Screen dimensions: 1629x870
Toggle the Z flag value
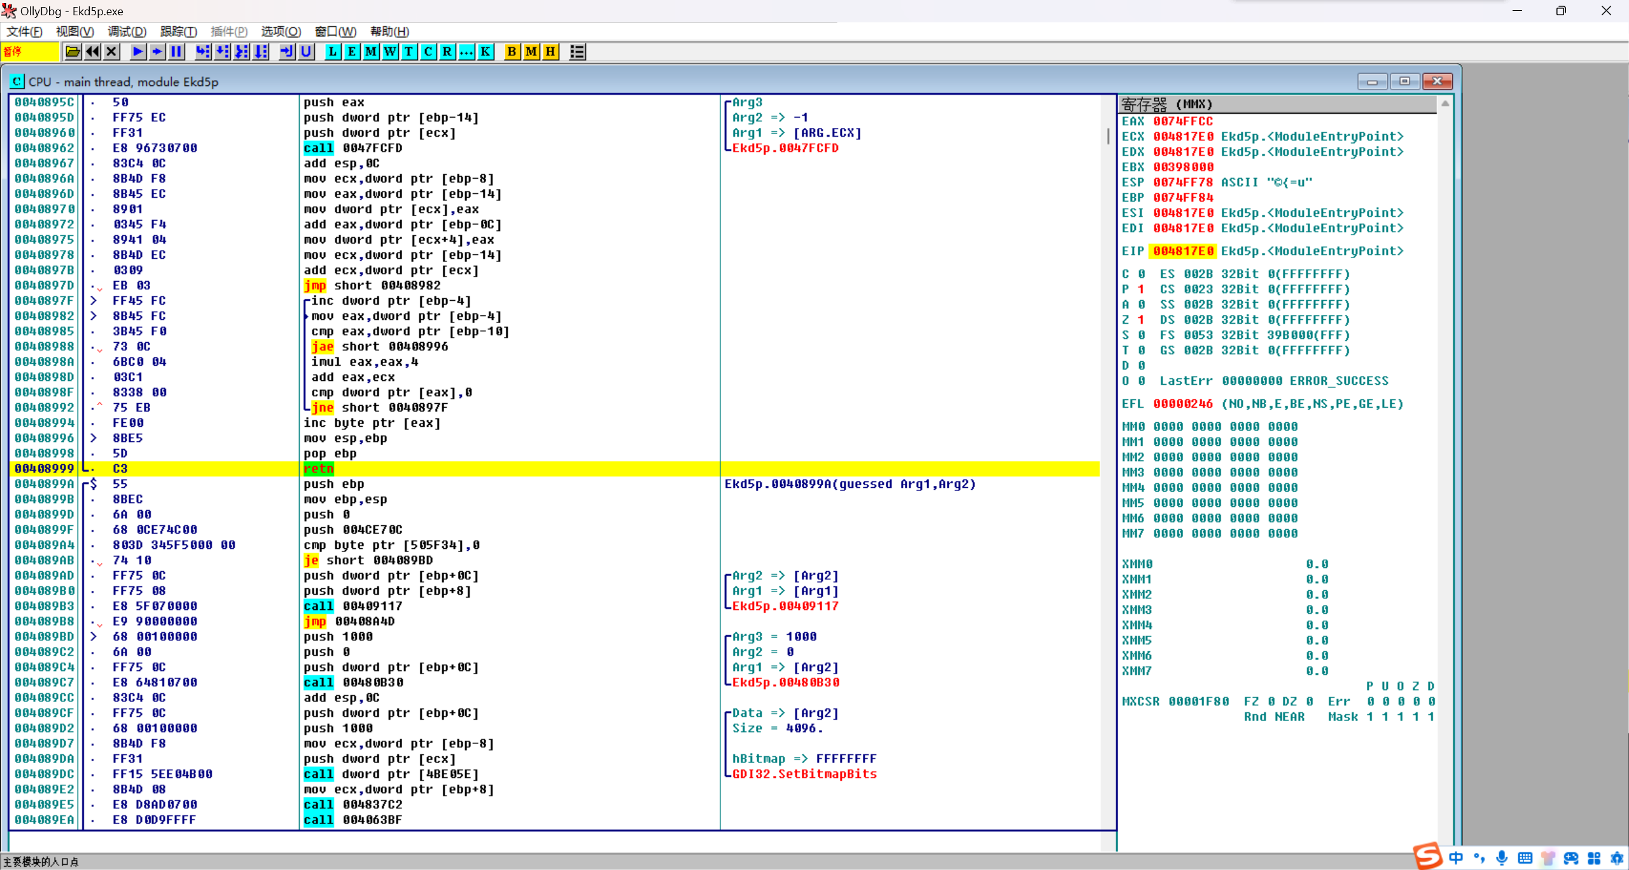1141,320
